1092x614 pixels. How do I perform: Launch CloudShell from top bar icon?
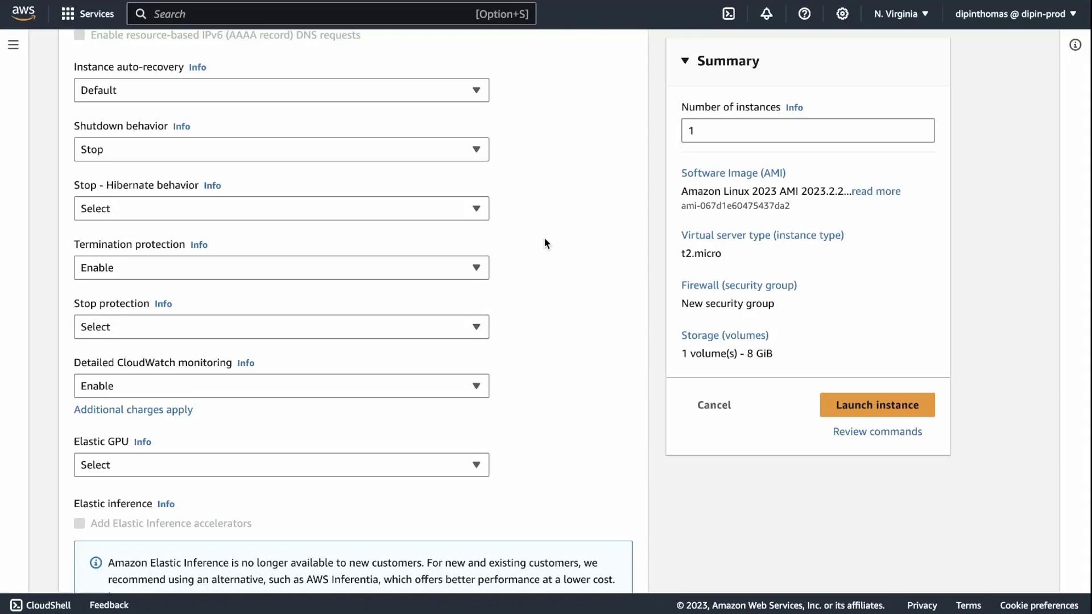point(729,14)
